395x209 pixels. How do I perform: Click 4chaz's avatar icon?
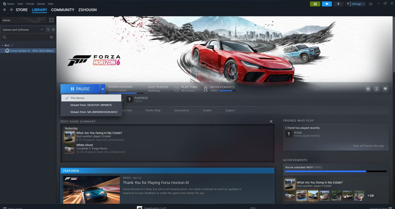[x=288, y=134]
